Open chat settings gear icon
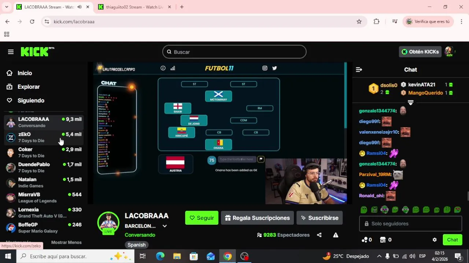Viewport: 469px width, 263px height. tap(435, 240)
